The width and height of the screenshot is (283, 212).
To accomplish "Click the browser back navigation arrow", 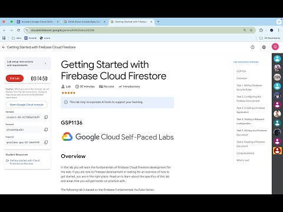I will click(x=4, y=30).
